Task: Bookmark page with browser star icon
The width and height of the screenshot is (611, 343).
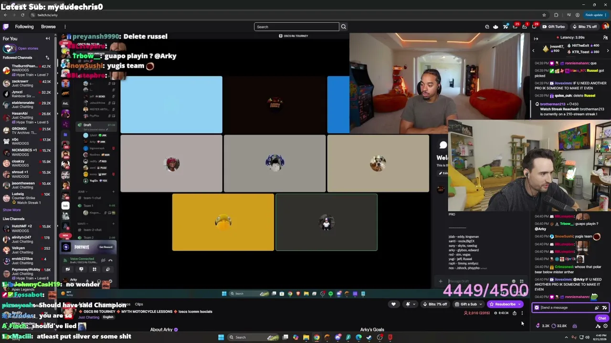Action: tap(544, 15)
